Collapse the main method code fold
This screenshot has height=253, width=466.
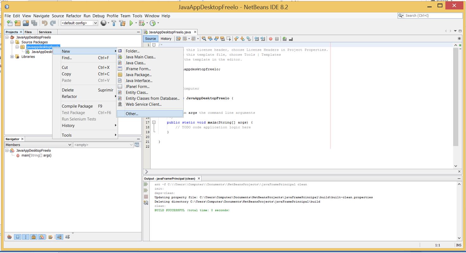[154, 122]
